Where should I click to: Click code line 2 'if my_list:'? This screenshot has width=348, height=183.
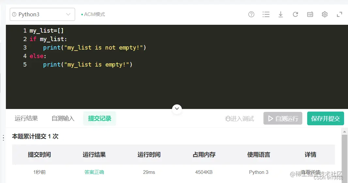(x=48, y=39)
